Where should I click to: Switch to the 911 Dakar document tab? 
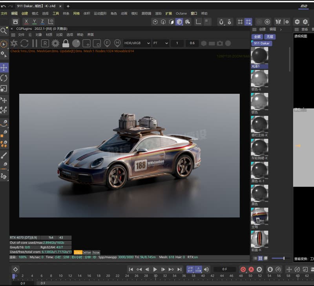pyautogui.click(x=36, y=6)
